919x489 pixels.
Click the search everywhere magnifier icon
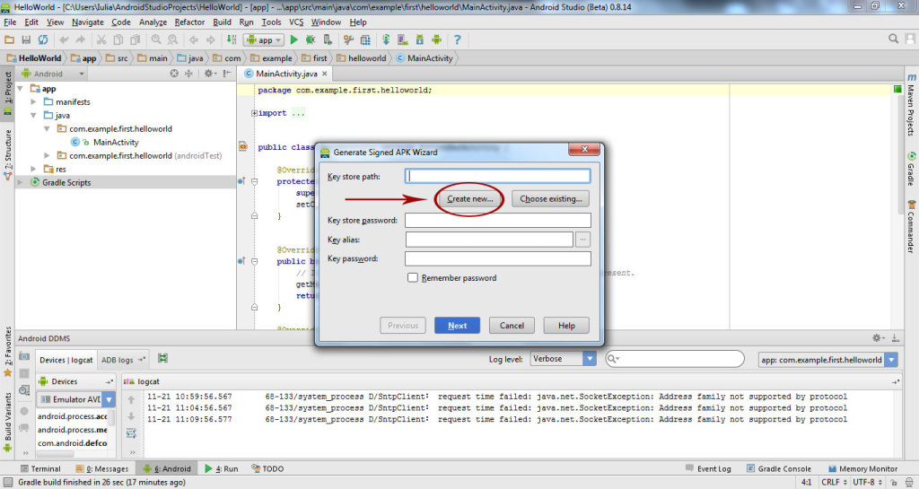pos(893,39)
